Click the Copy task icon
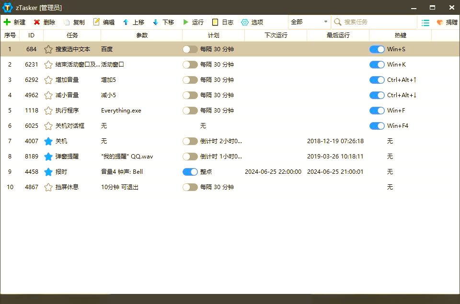 [x=67, y=22]
